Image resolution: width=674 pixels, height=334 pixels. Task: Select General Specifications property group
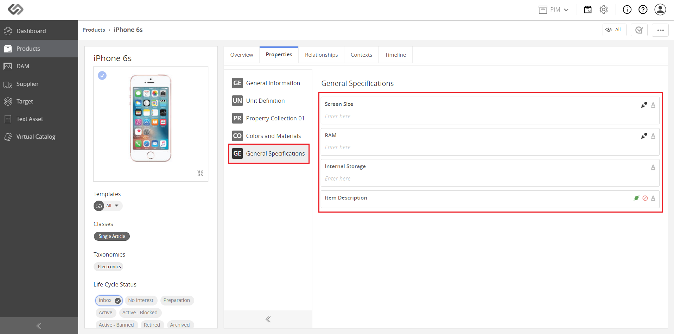(x=269, y=153)
